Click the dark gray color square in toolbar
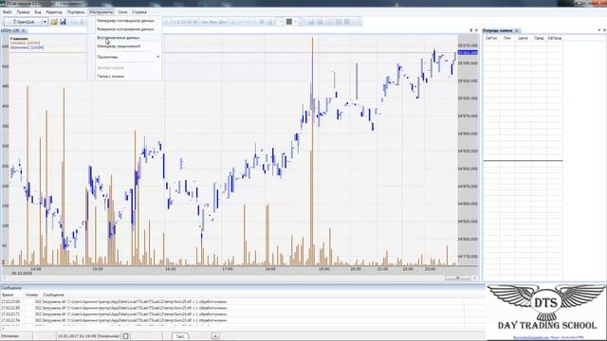 (x=288, y=22)
